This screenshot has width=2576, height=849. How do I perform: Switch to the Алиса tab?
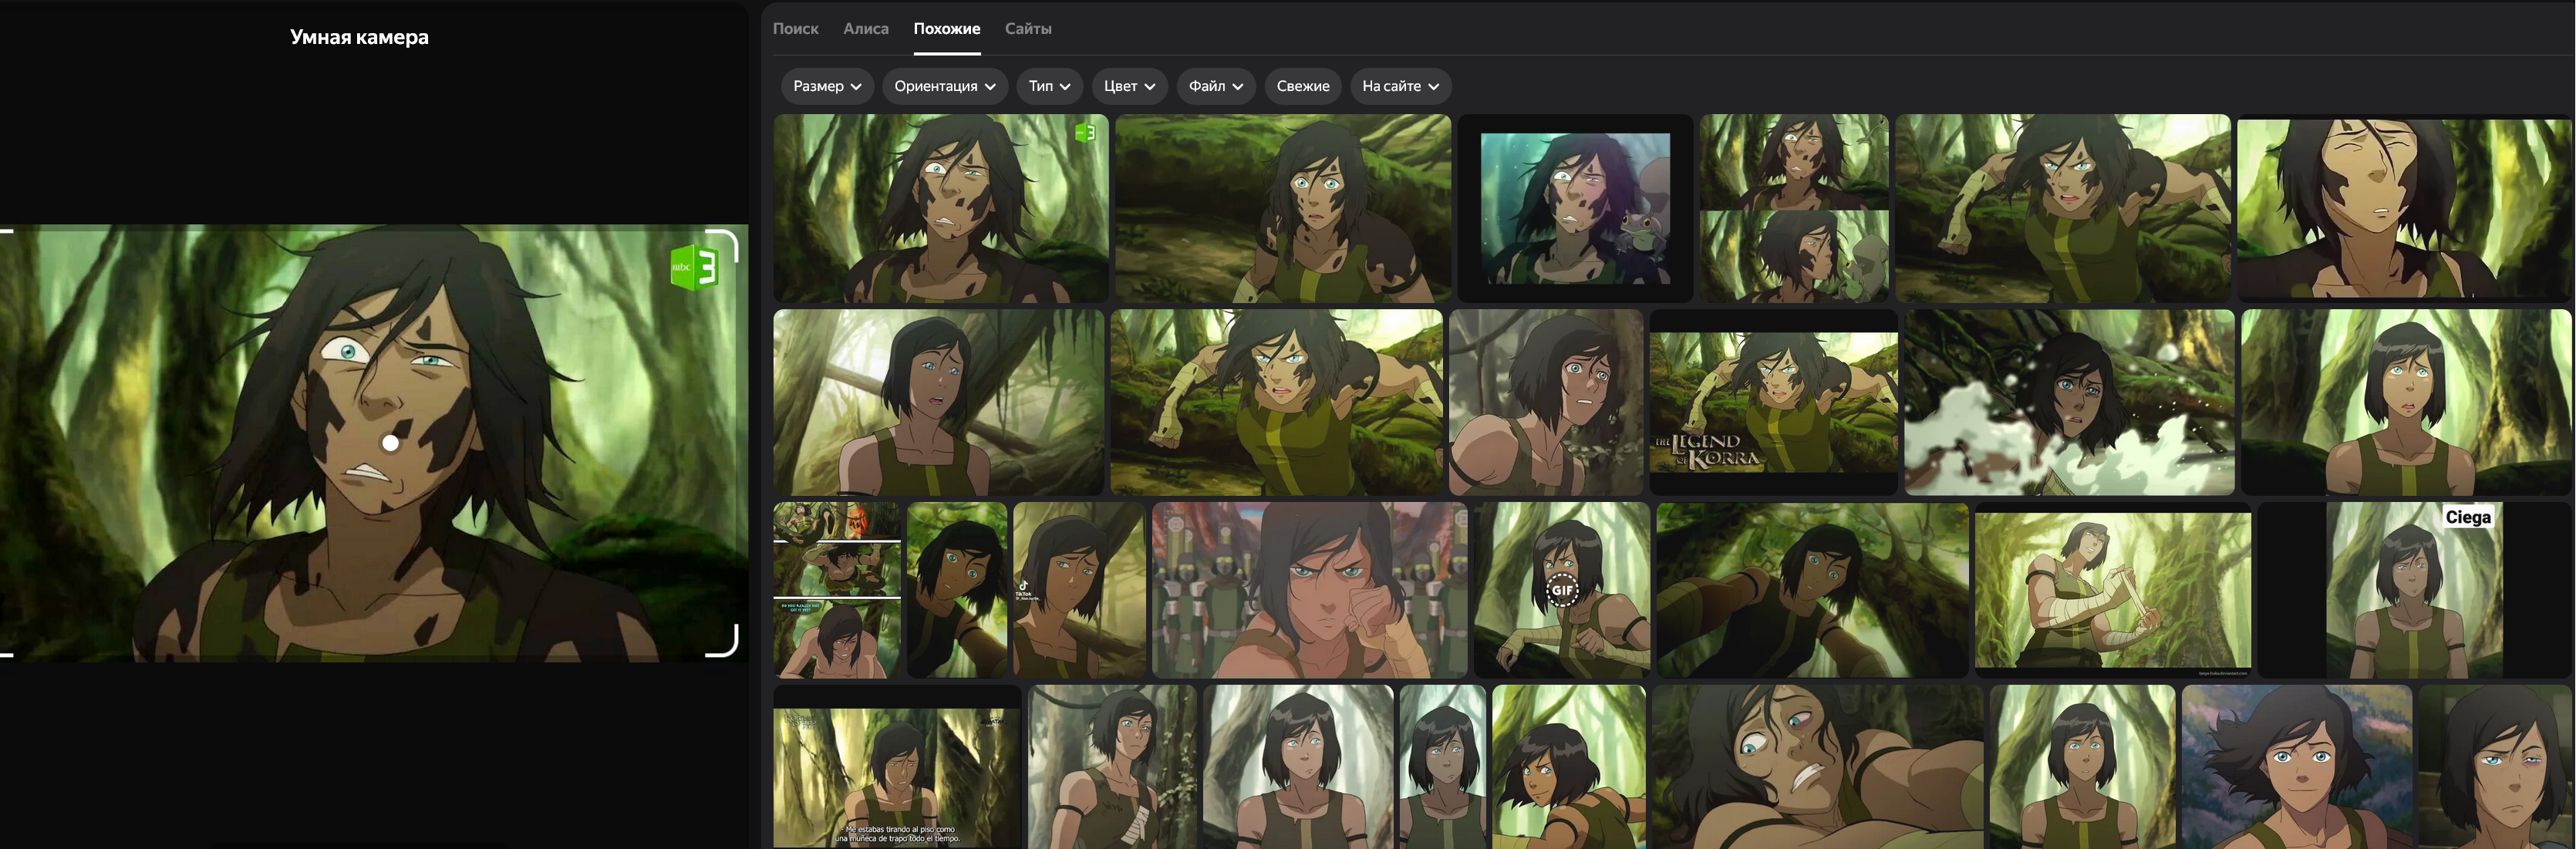865,29
